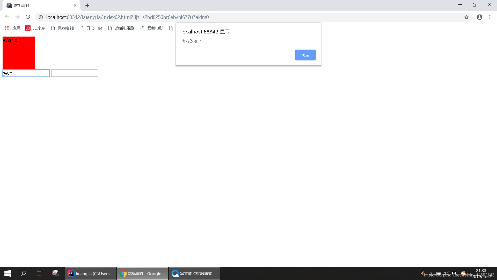The height and width of the screenshot is (280, 497).
Task: Click the forward navigation arrow
Action: pyautogui.click(x=17, y=17)
